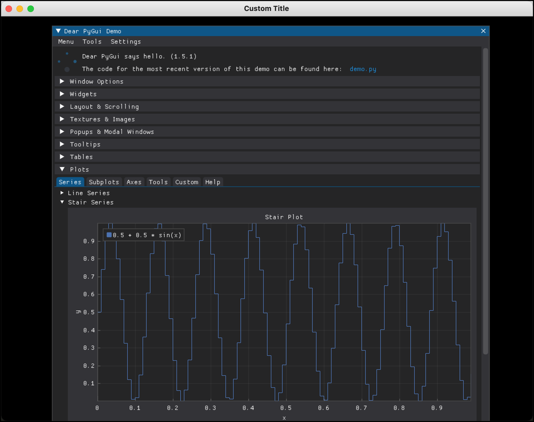Expand the Window Options section
This screenshot has height=422, width=534.
coord(97,81)
